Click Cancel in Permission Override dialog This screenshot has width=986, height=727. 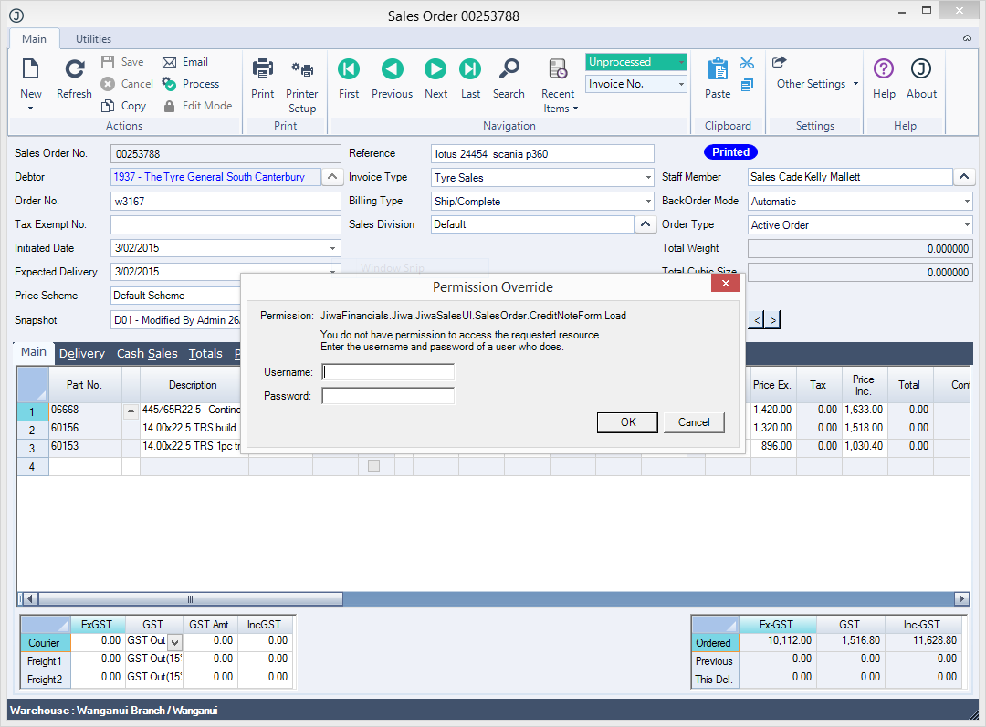coord(694,422)
